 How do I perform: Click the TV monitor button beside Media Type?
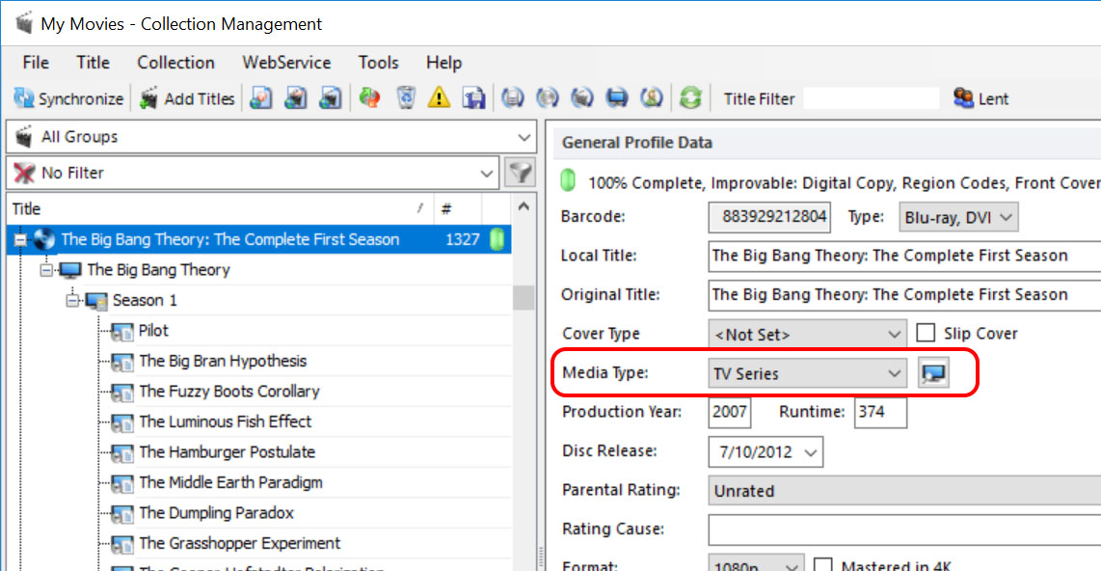pyautogui.click(x=933, y=373)
